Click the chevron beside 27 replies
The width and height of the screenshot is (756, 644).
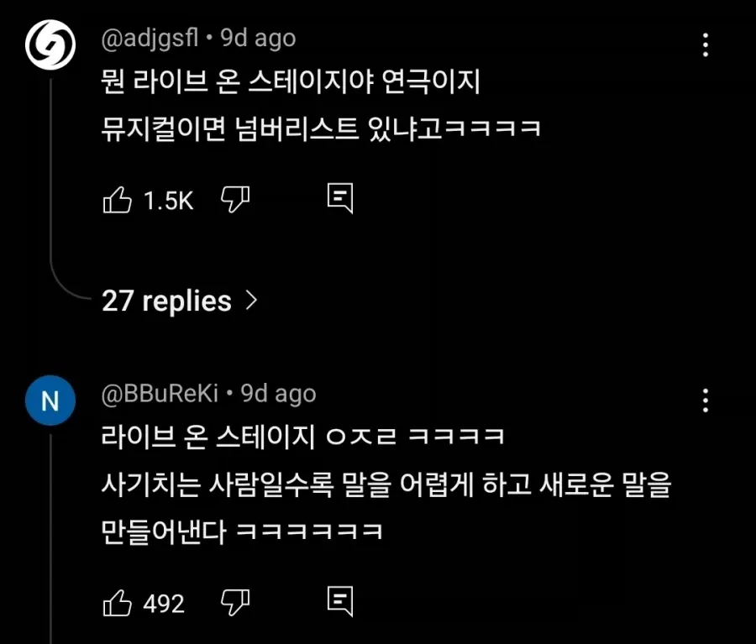pos(249,301)
